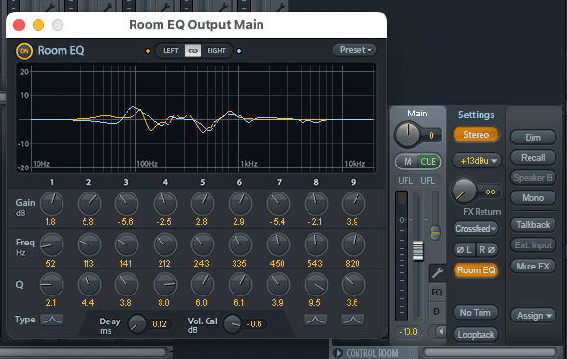Click the band 5 Gain knob

[x=203, y=203]
